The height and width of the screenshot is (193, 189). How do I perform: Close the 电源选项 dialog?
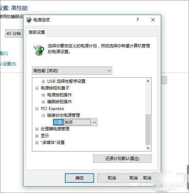click(153, 20)
